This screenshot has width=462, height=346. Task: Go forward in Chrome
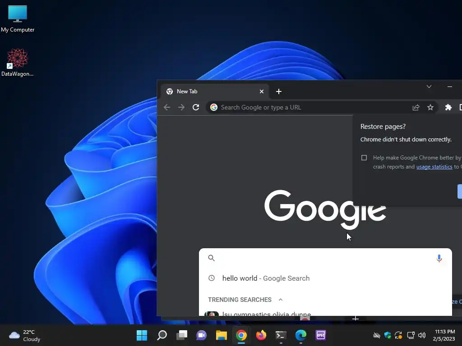(x=181, y=107)
